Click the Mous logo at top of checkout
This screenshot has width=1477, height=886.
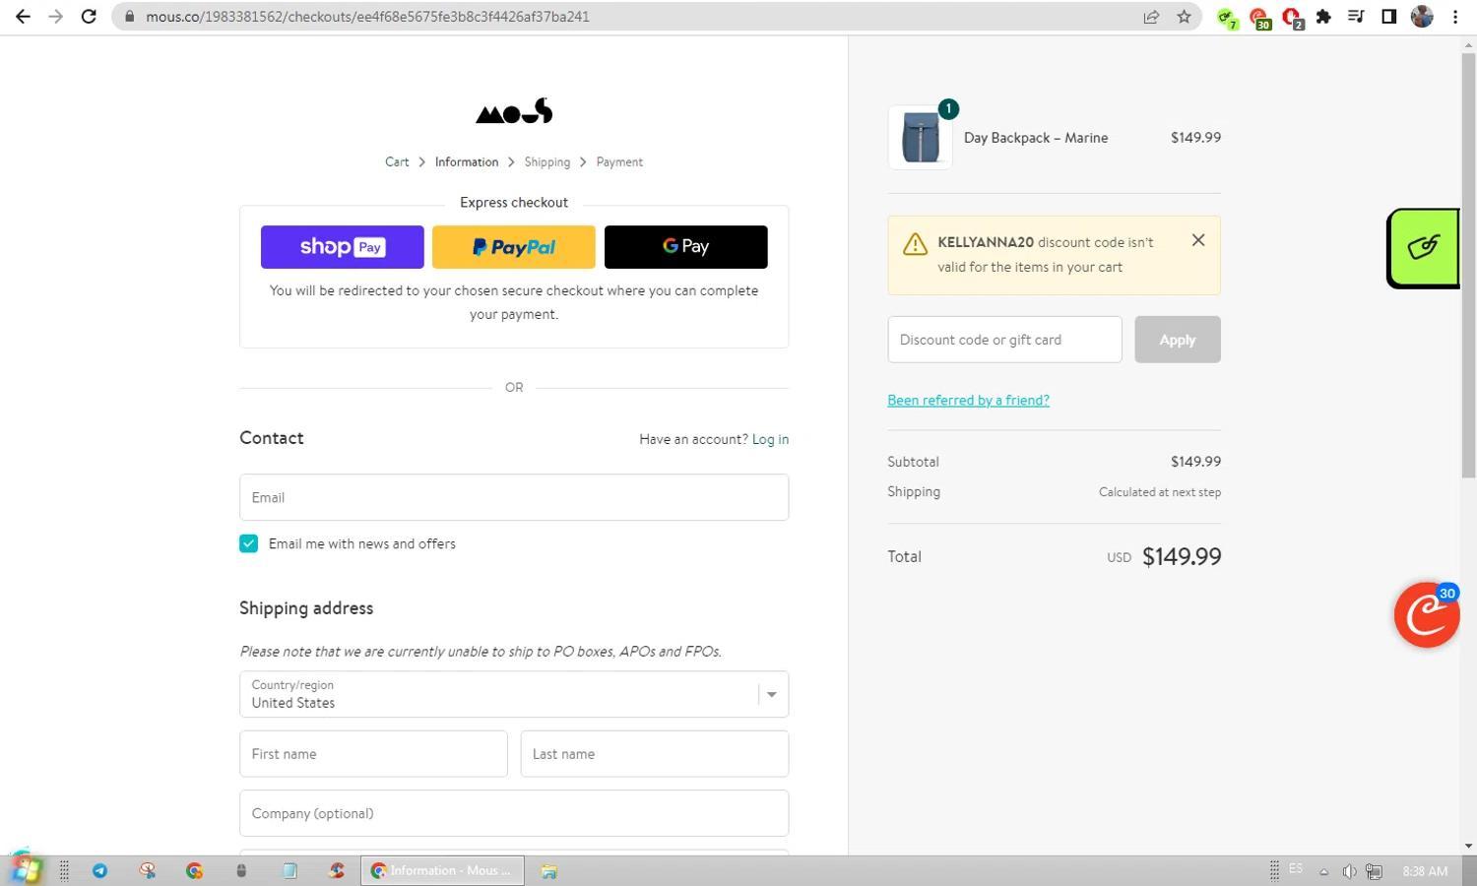tap(513, 110)
